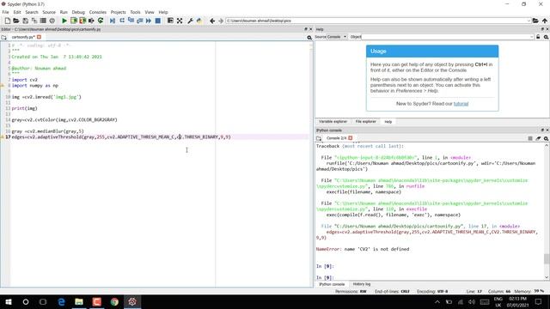Open the IPython console options menu
The width and height of the screenshot is (550, 309).
coord(547,138)
